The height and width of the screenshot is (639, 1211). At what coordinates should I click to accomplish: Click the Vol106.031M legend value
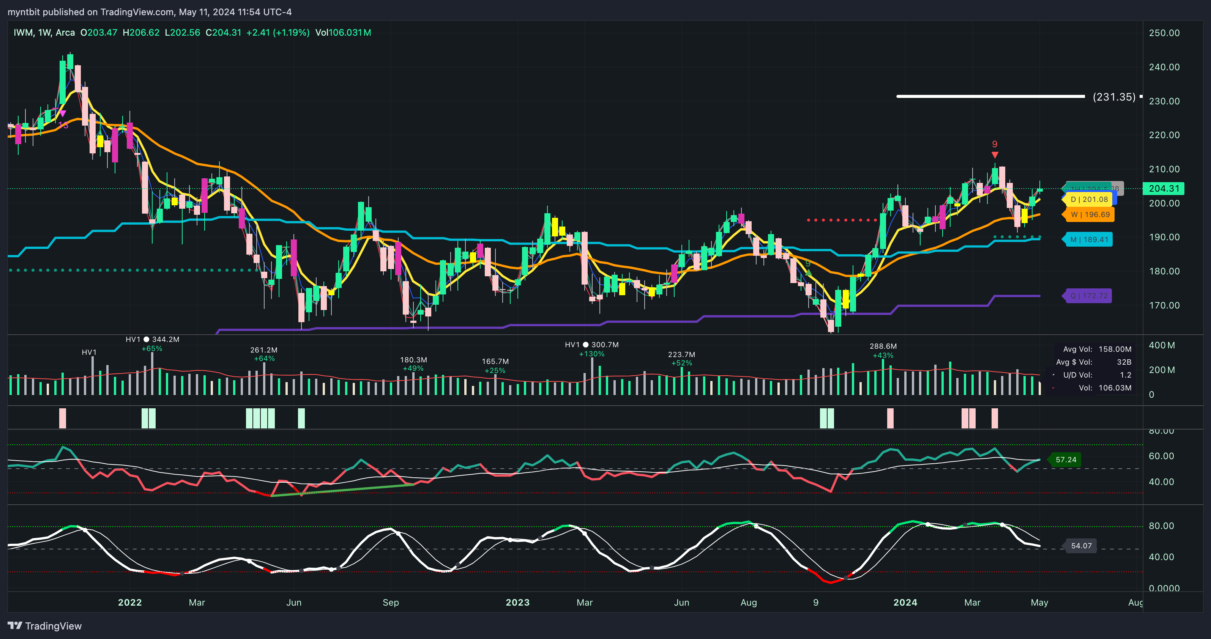pyautogui.click(x=343, y=32)
